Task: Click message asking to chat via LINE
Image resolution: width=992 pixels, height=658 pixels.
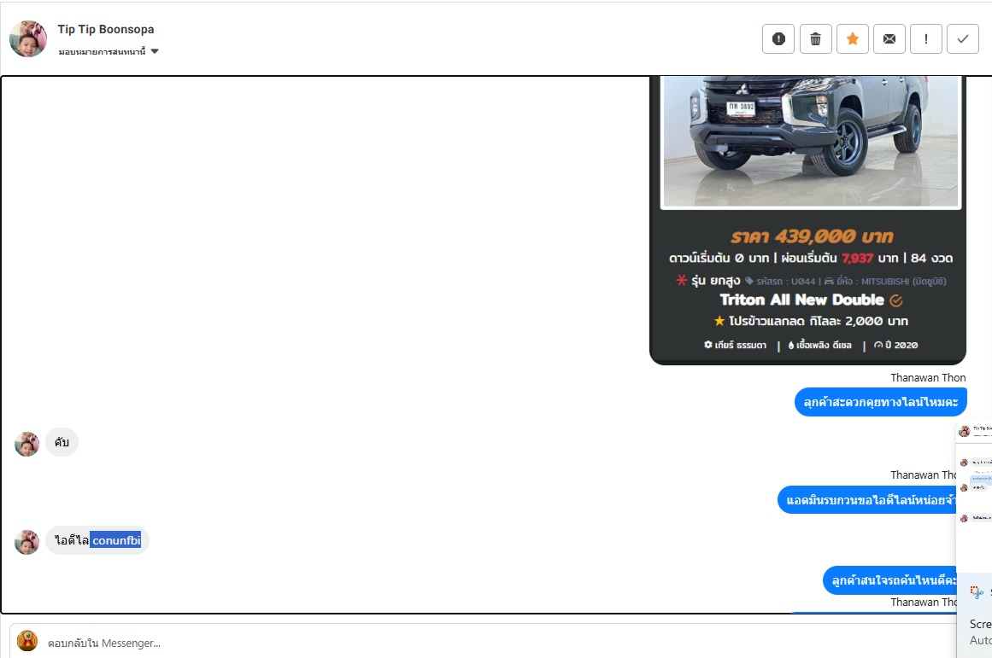Action: 881,402
